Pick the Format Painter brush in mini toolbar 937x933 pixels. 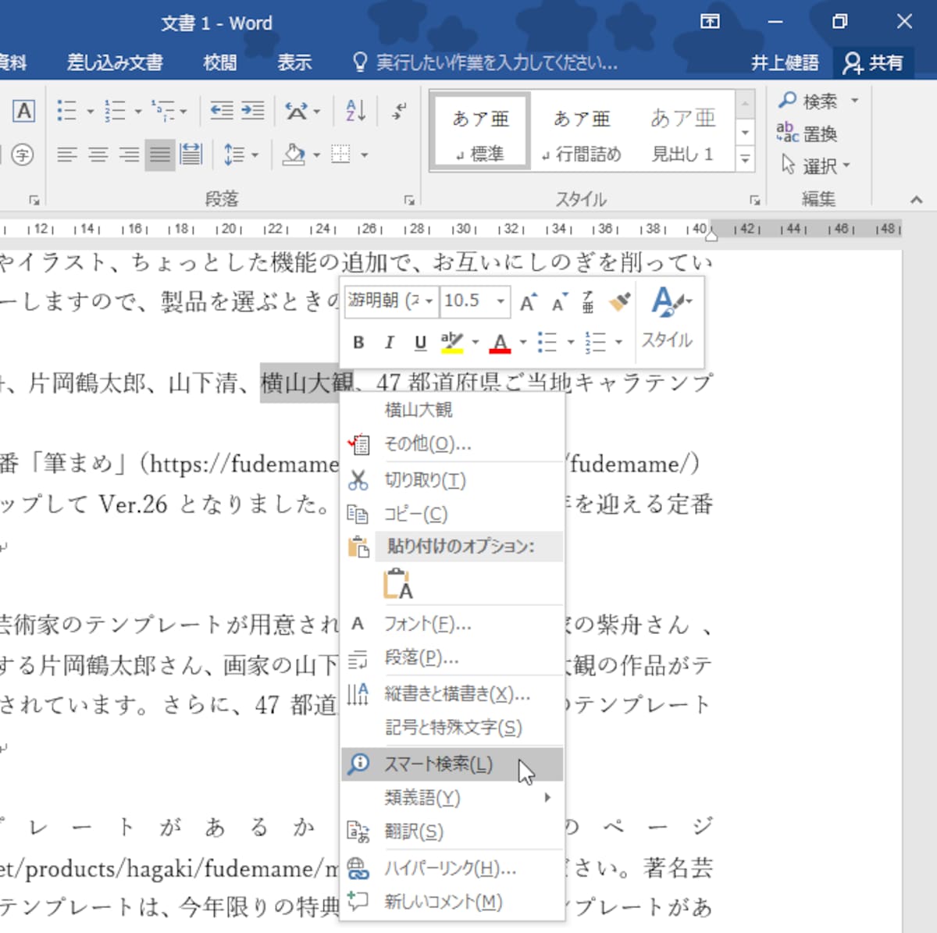[x=620, y=301]
